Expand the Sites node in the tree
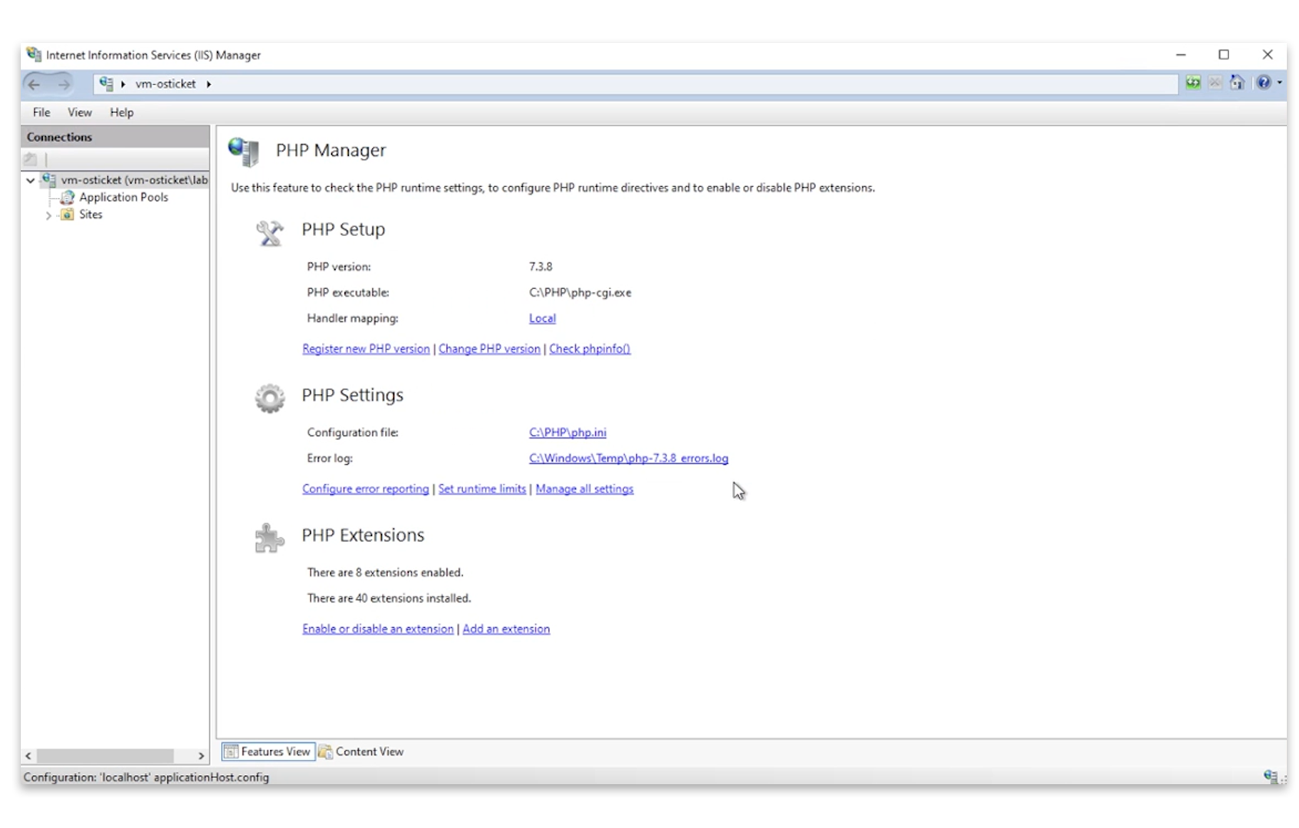This screenshot has height=828, width=1299. point(49,215)
